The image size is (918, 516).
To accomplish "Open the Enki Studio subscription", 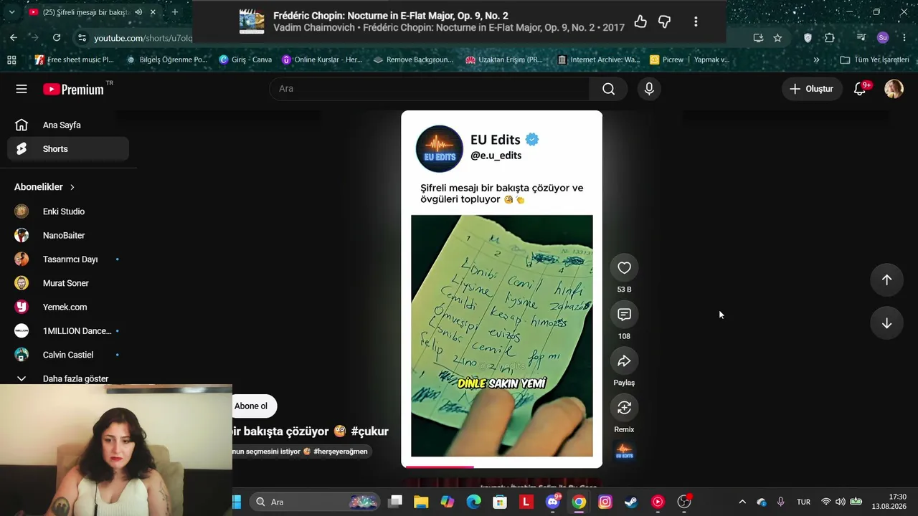I will pos(68,211).
